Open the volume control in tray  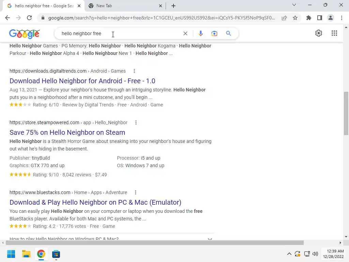tap(315, 254)
